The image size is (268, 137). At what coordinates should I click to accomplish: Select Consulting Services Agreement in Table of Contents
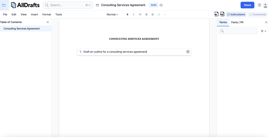22,29
